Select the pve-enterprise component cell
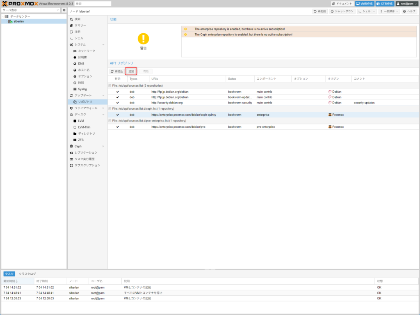 [273, 127]
